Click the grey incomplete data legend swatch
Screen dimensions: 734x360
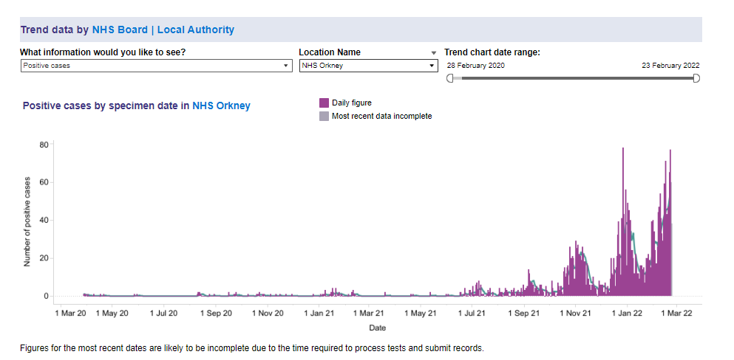[x=324, y=117]
